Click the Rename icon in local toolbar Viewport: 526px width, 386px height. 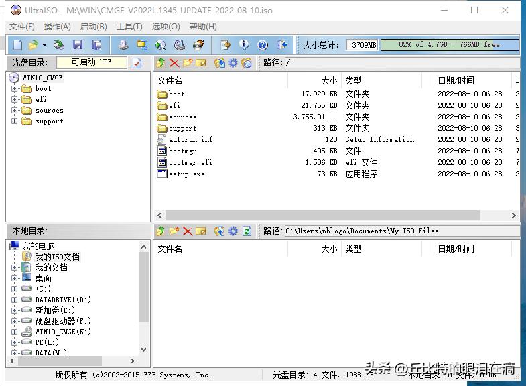click(x=201, y=231)
